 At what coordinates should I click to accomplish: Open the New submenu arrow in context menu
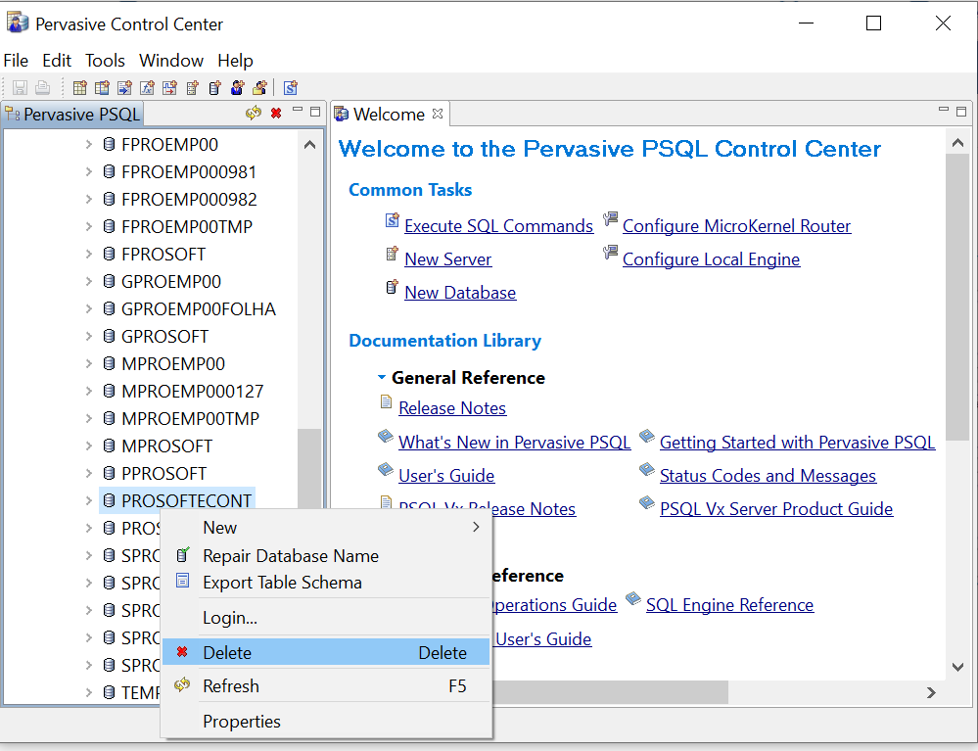point(477,528)
